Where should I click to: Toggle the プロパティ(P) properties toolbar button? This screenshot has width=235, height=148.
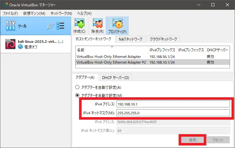117,26
